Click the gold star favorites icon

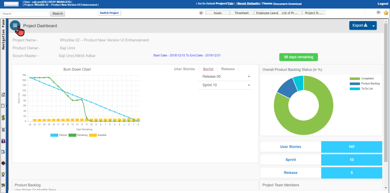[386, 13]
